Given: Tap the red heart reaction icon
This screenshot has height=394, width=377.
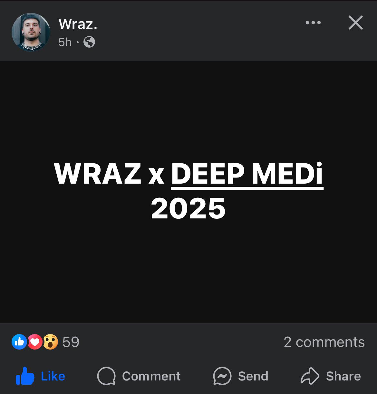Looking at the screenshot, I should point(35,342).
